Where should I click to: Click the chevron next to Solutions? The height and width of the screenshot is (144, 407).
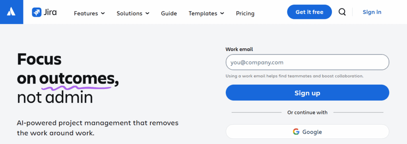pyautogui.click(x=147, y=13)
